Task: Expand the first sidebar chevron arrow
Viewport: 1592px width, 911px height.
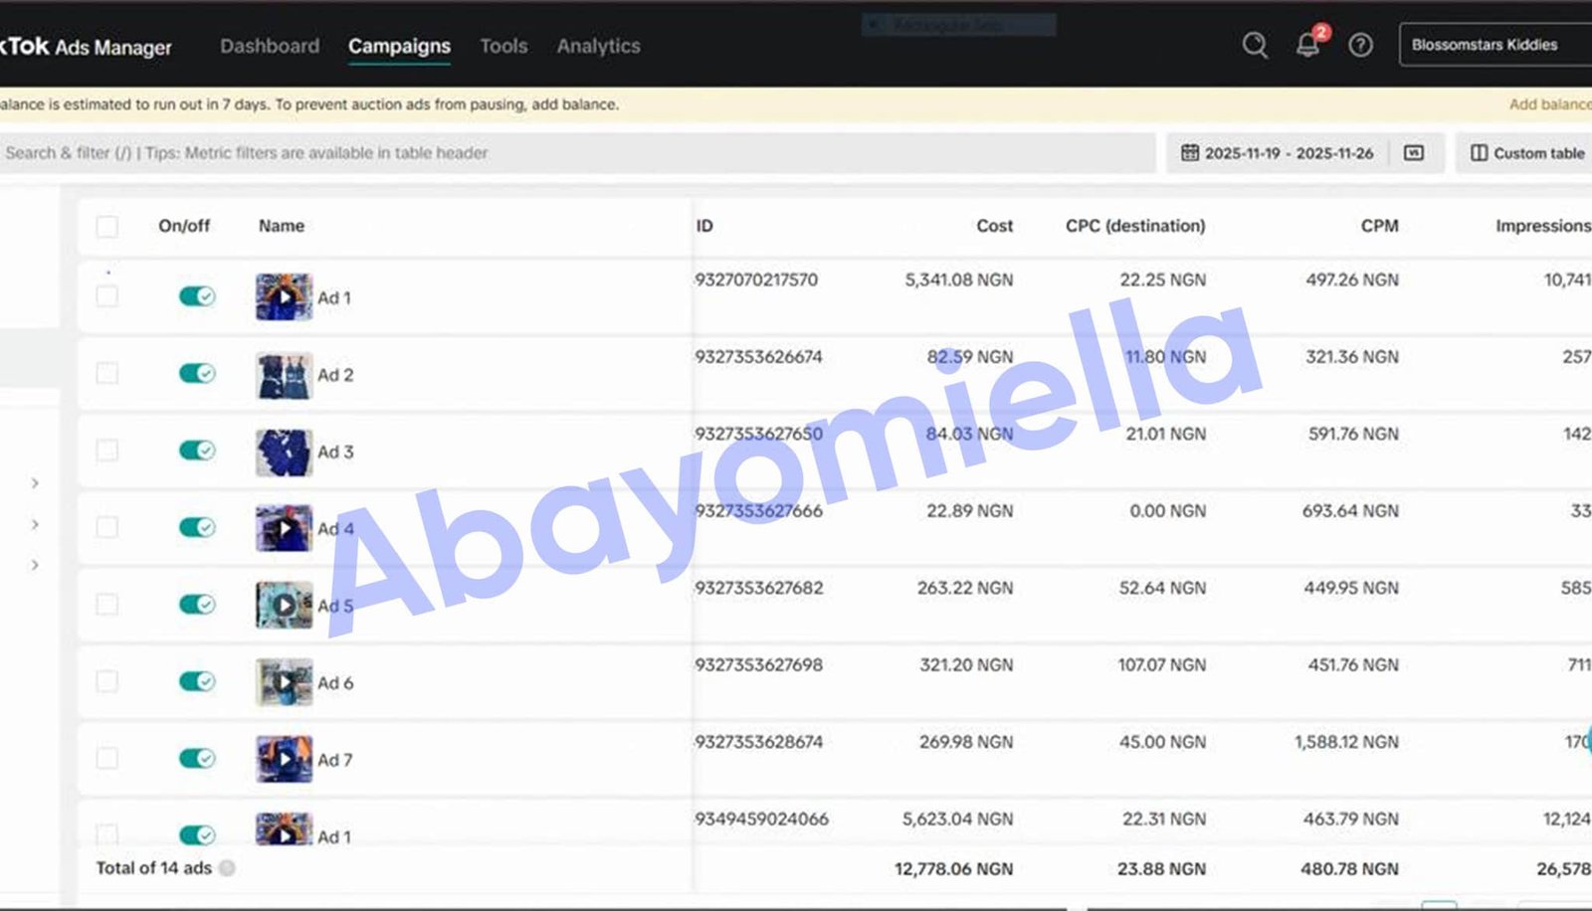Action: tap(35, 483)
